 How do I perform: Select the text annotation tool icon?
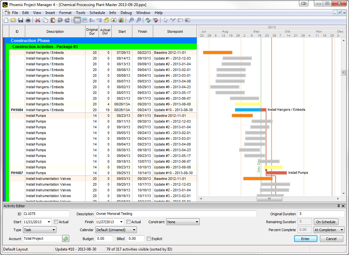tap(180, 20)
